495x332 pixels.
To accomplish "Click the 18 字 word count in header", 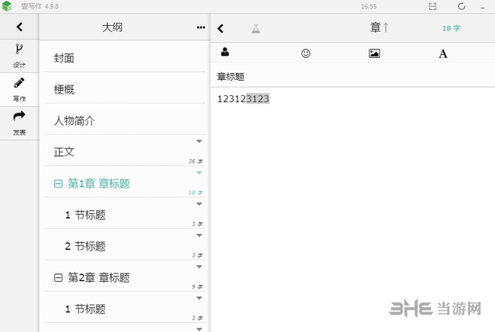I will pyautogui.click(x=451, y=28).
